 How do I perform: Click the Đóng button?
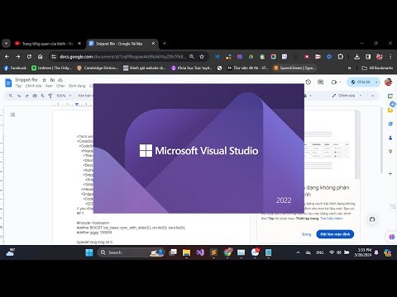[306, 234]
